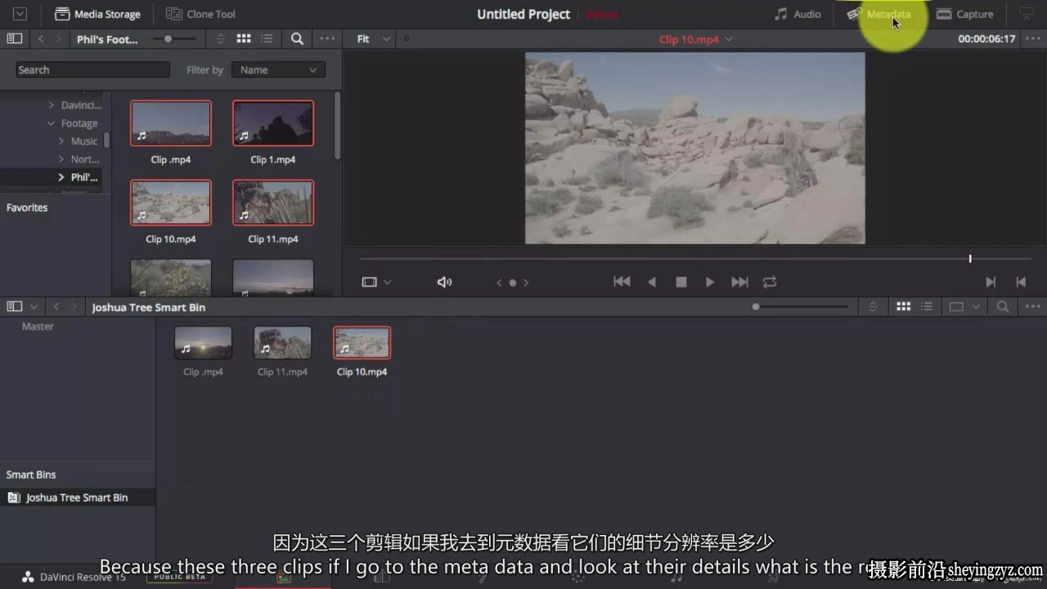Select the Clip 1.mp4 thumbnail in media storage
Image resolution: width=1047 pixels, height=589 pixels.
click(x=273, y=124)
